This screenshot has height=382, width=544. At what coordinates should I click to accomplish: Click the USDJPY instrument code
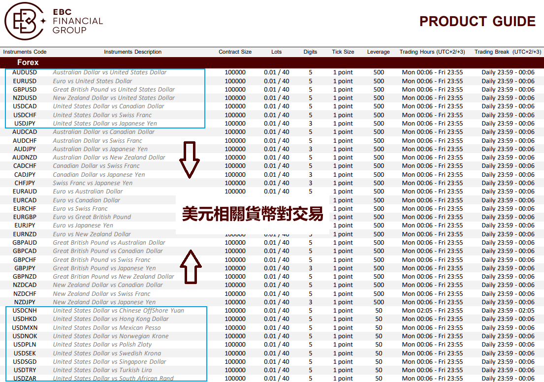pos(25,123)
